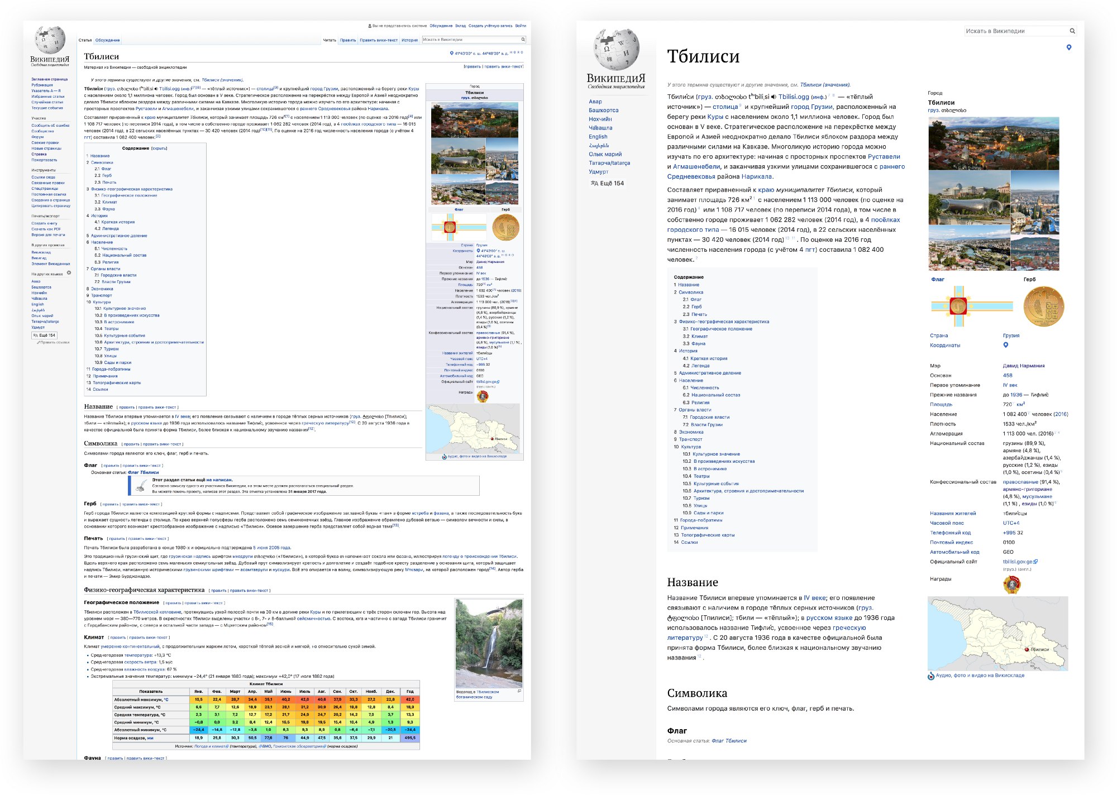Click the gold coat of arms in right infobox
Image resolution: width=1117 pixels, height=795 pixels.
pos(1044,306)
